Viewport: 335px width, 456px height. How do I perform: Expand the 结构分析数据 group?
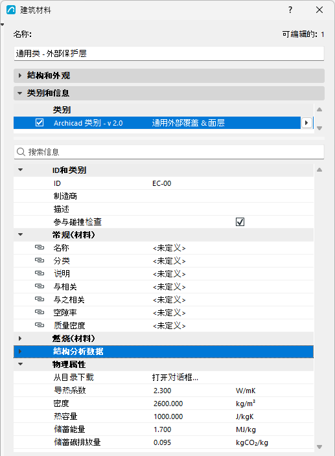[20, 351]
